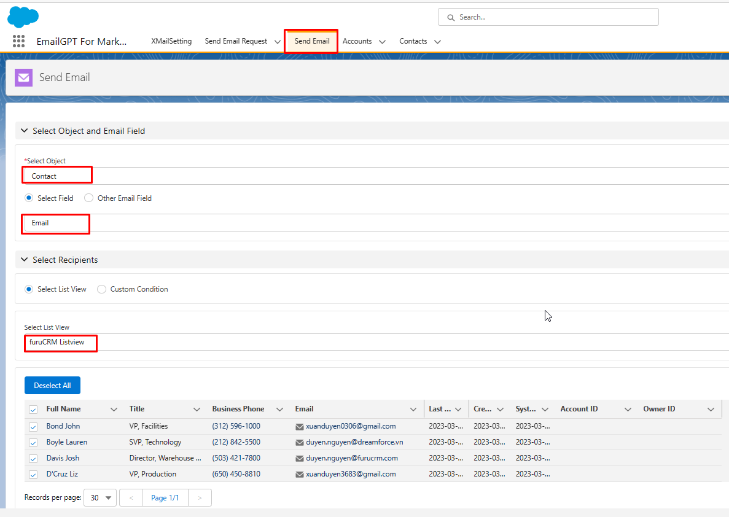Click phone number (650) 450-8810

pyautogui.click(x=236, y=474)
